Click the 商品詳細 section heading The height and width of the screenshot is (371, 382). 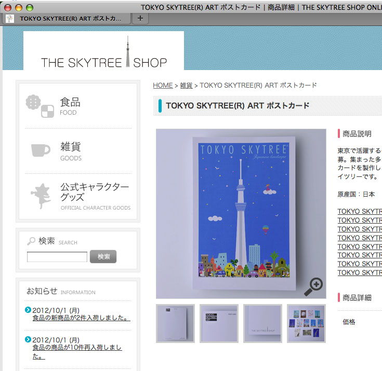(357, 297)
